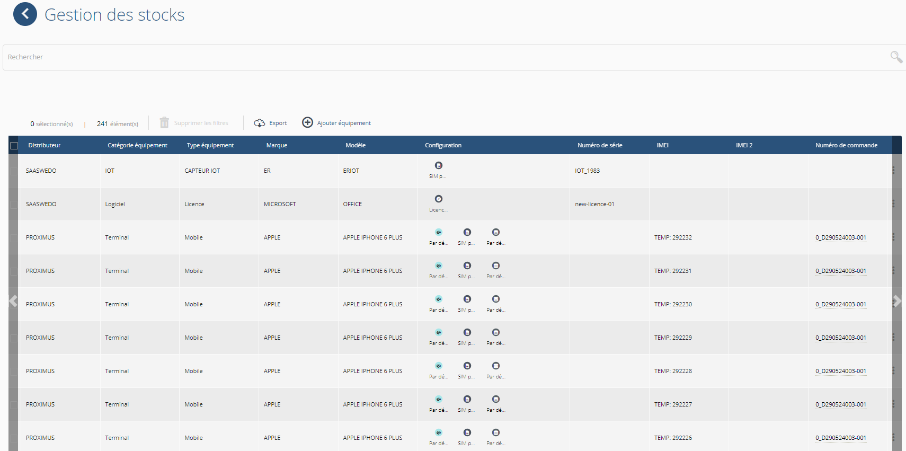Open order link in TEMP: 292228 row
The image size is (906, 451).
click(x=841, y=371)
